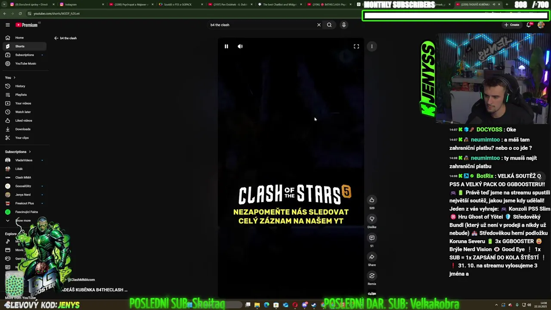Share this Short
The image size is (551, 310).
click(x=372, y=257)
